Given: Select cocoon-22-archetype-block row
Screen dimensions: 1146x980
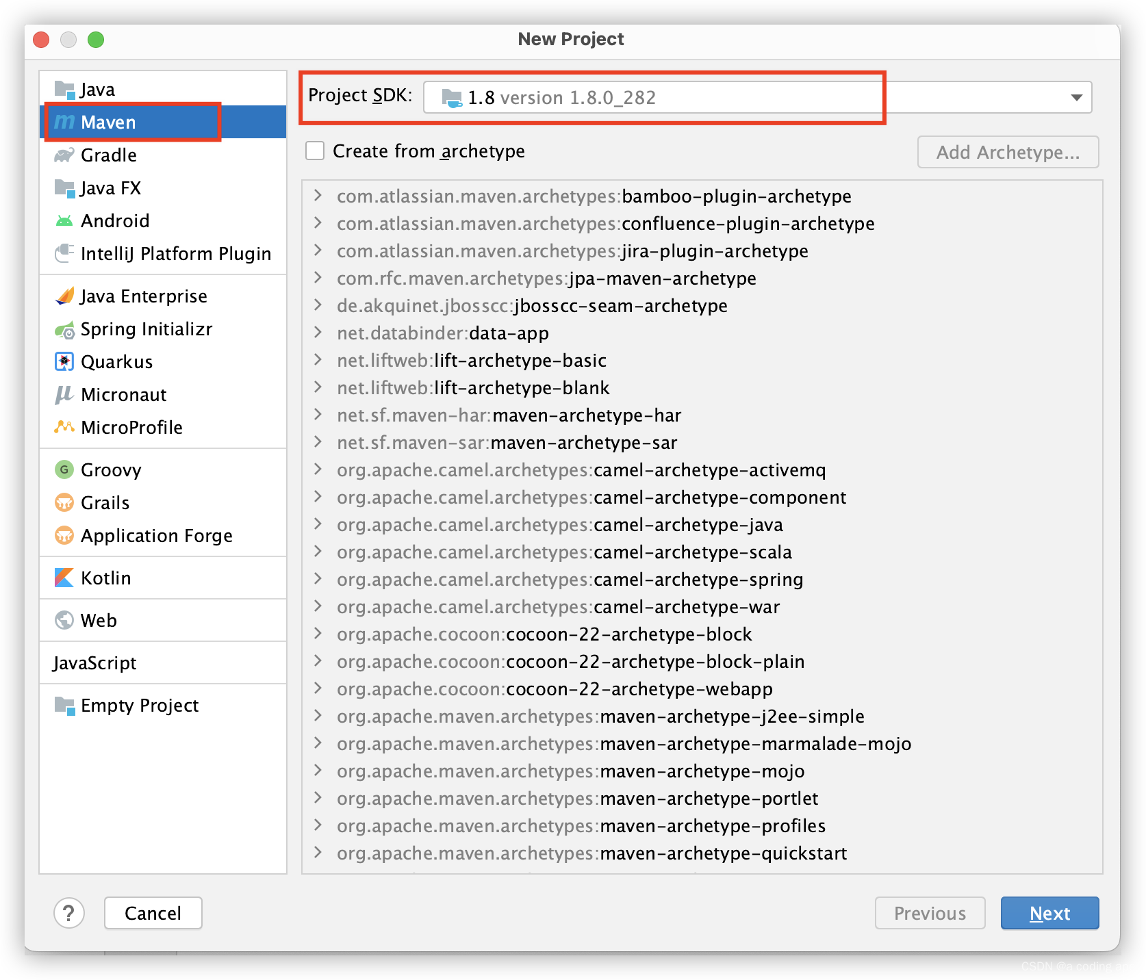Looking at the screenshot, I should pyautogui.click(x=702, y=634).
